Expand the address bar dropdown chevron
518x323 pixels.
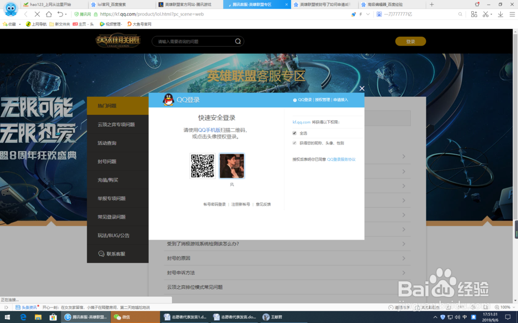pos(368,14)
